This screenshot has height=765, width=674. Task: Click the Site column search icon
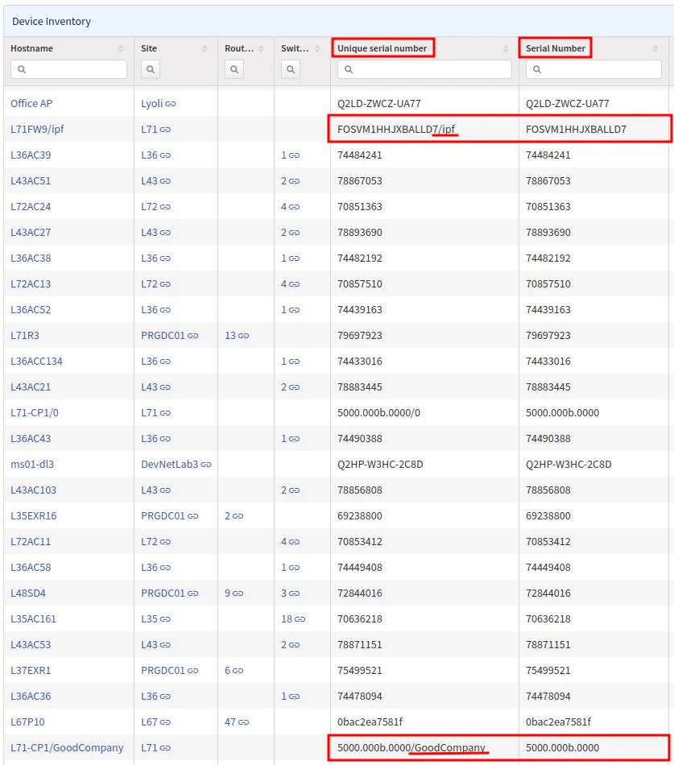coord(151,70)
